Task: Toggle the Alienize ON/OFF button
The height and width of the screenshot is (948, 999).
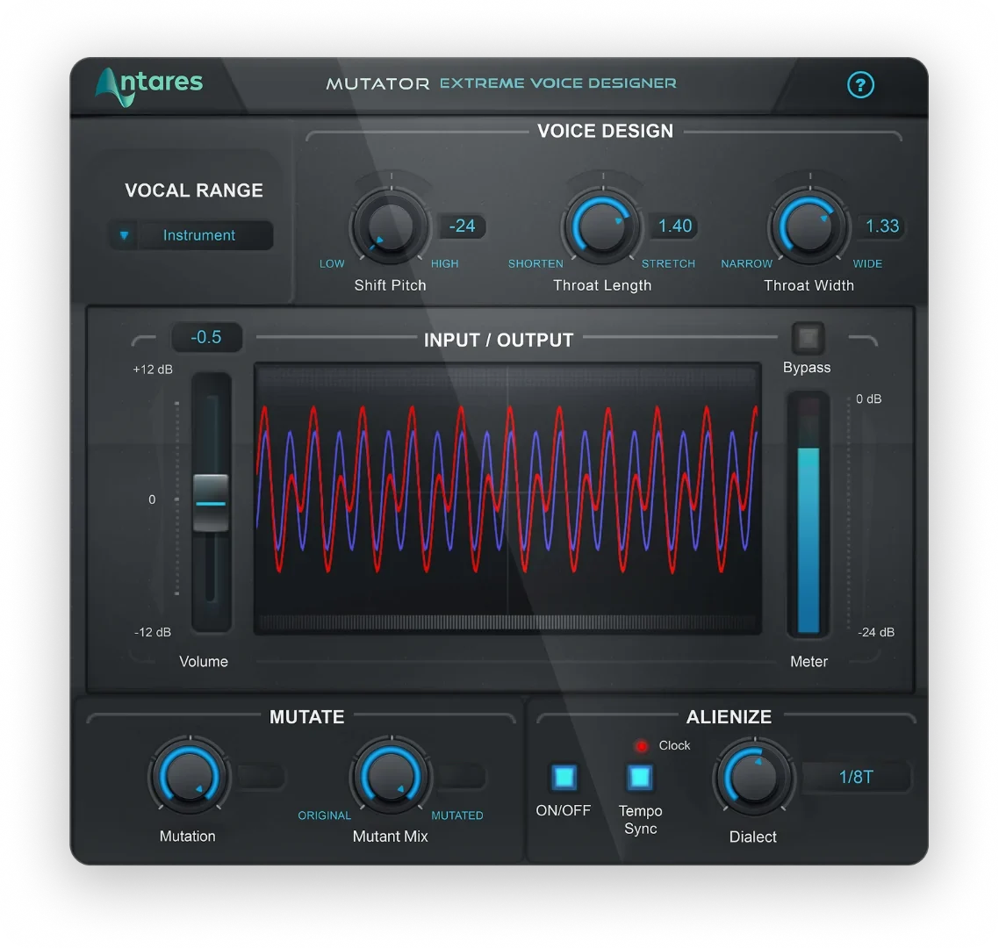Action: pyautogui.click(x=564, y=777)
